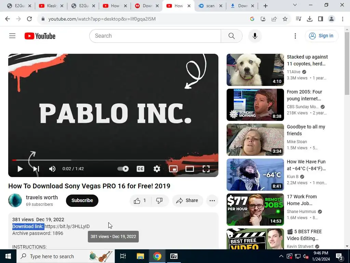Subscribe to the channel
350x263 pixels.
pyautogui.click(x=82, y=200)
